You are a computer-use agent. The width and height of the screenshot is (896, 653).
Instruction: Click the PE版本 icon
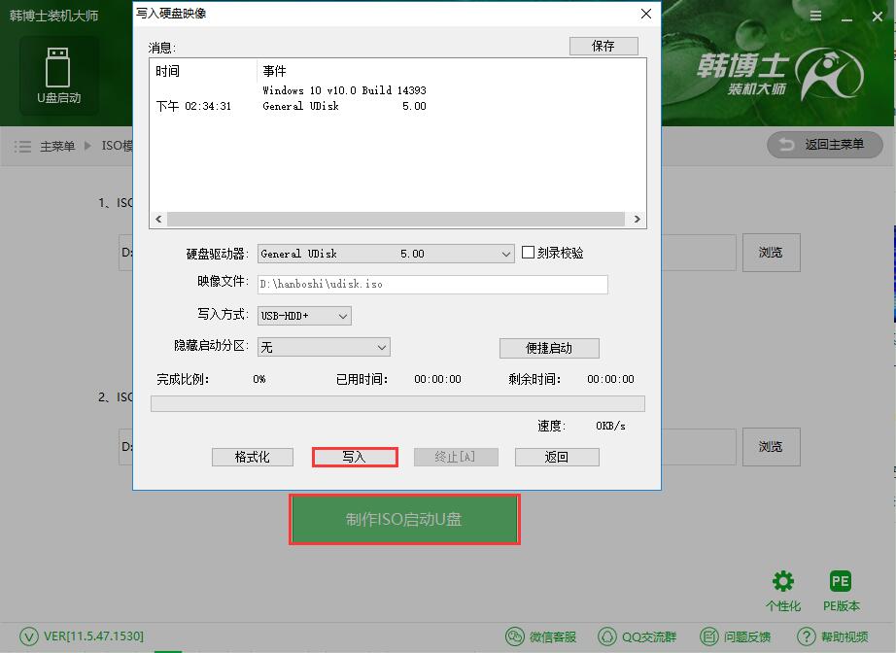841,581
